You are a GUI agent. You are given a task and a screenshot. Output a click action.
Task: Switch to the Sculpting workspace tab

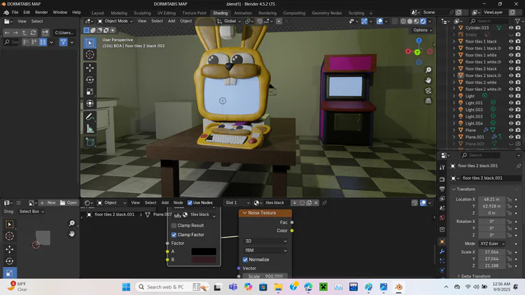click(x=142, y=13)
